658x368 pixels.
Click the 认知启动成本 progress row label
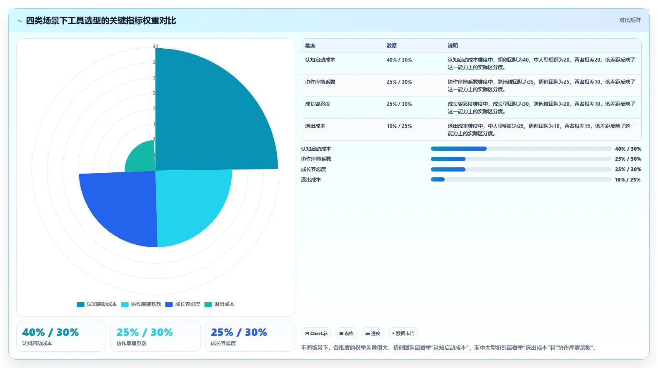coord(316,149)
